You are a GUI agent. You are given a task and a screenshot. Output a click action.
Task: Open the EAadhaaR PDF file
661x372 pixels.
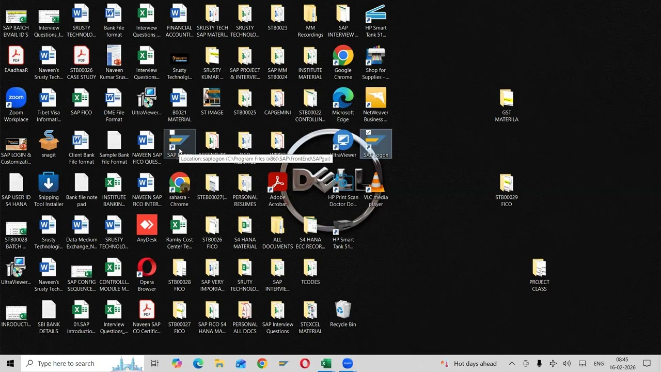(x=16, y=60)
